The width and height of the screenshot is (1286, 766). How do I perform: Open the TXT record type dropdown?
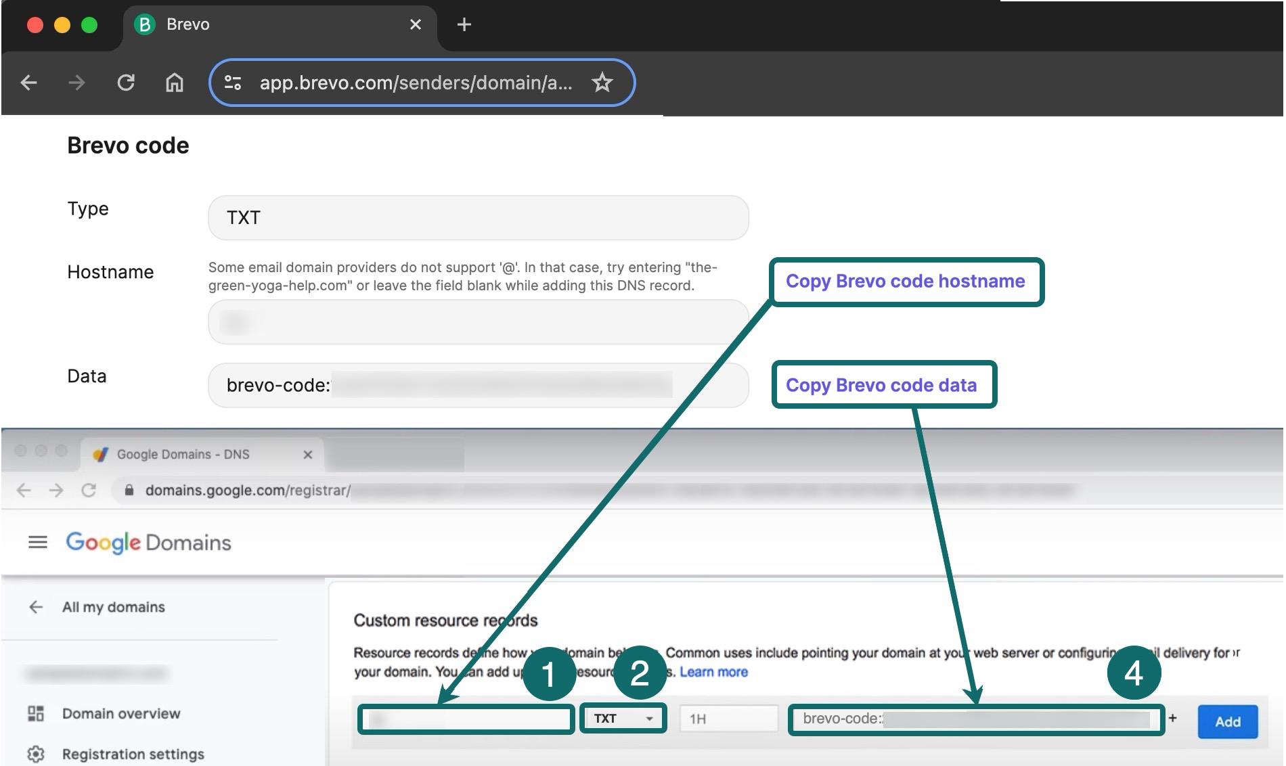coord(623,719)
